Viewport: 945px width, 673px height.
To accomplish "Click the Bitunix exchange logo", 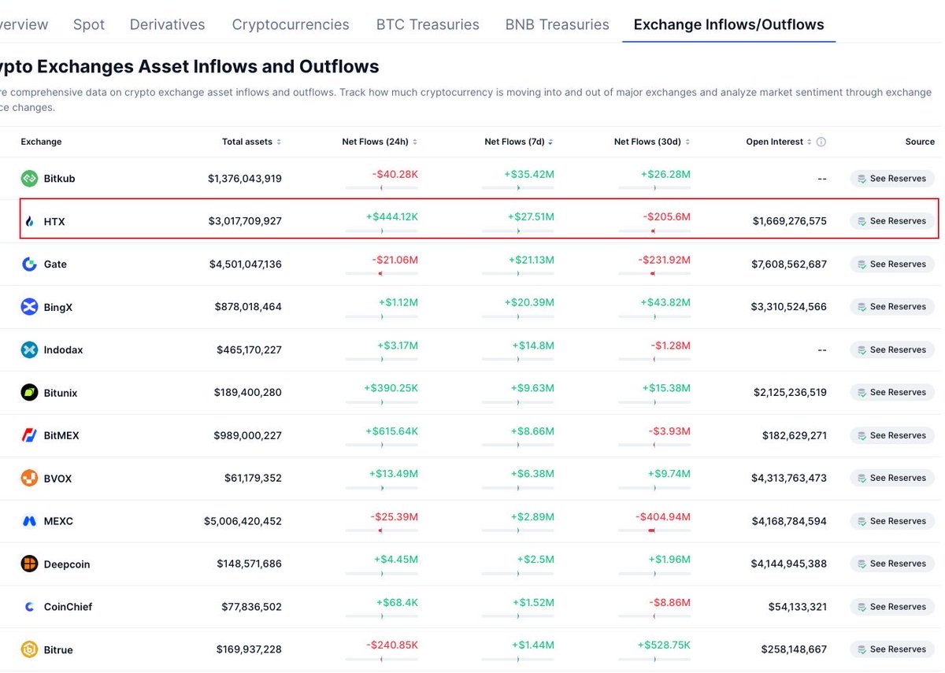I will 29,393.
